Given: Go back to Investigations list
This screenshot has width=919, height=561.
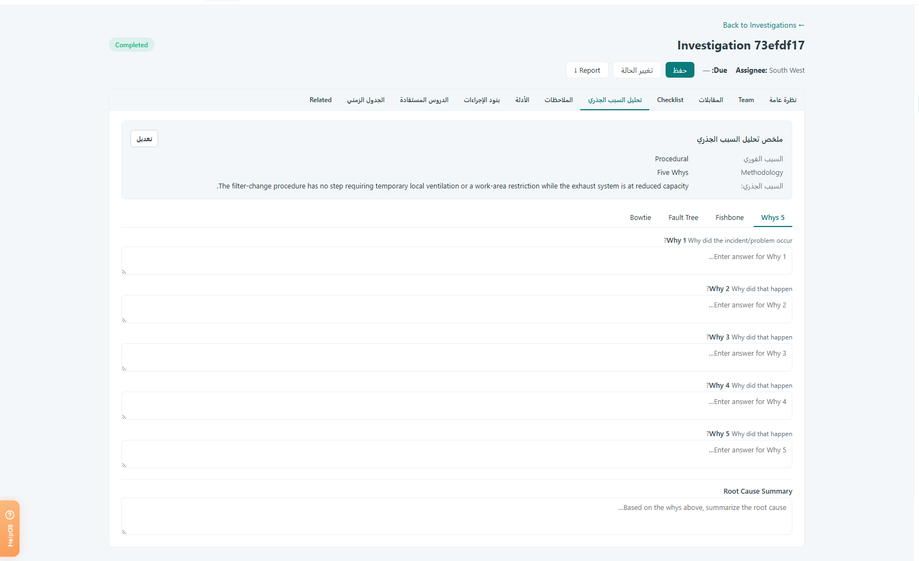Looking at the screenshot, I should [763, 25].
